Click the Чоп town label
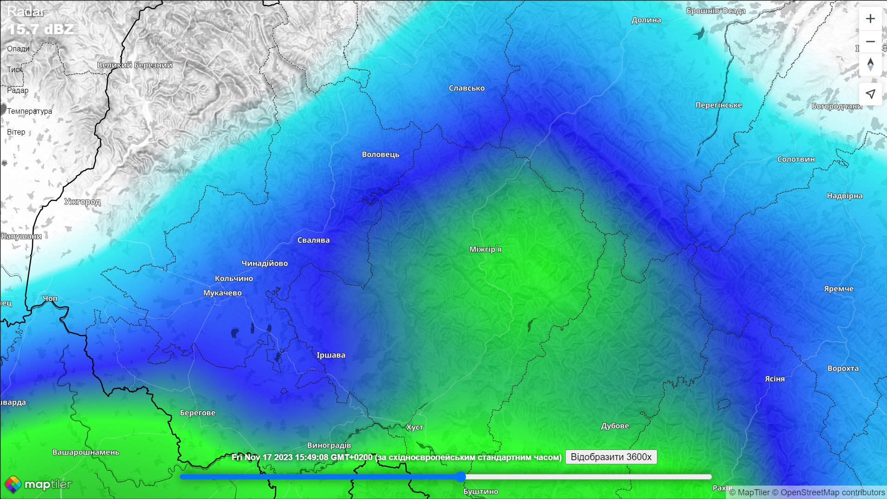887x499 pixels. click(x=50, y=298)
